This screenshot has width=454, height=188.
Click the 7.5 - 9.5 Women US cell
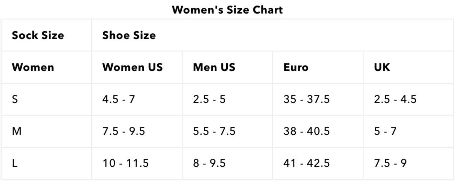click(x=124, y=131)
